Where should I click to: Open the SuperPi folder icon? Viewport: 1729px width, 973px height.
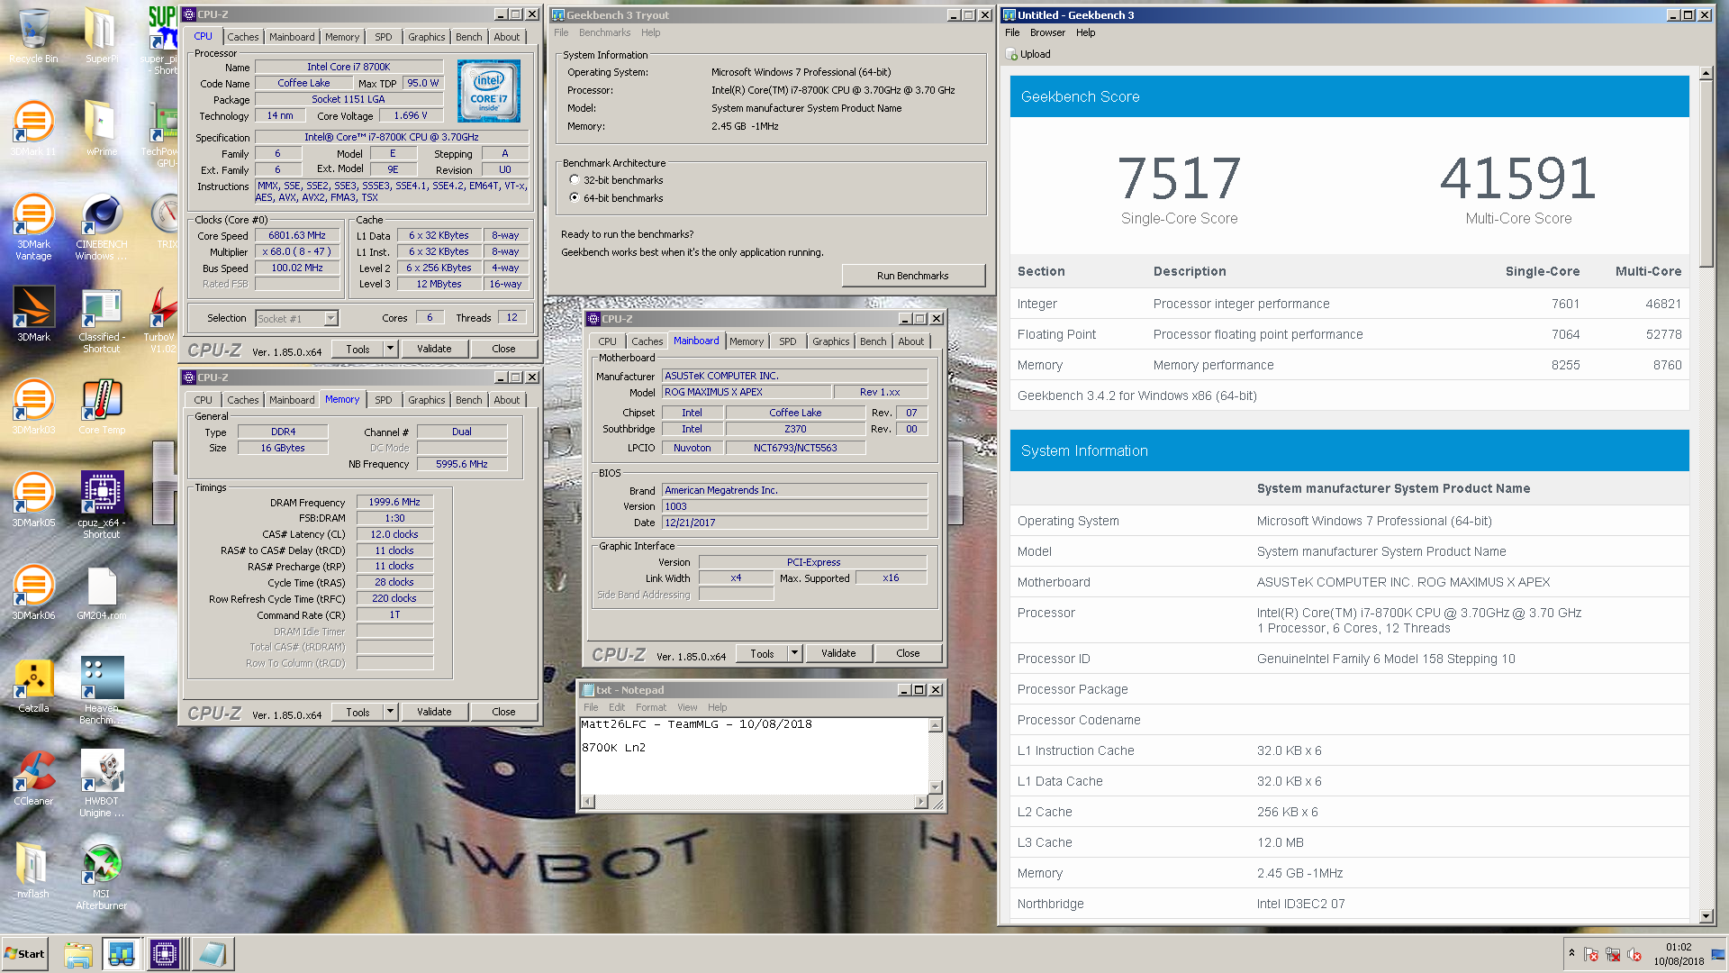point(101,36)
